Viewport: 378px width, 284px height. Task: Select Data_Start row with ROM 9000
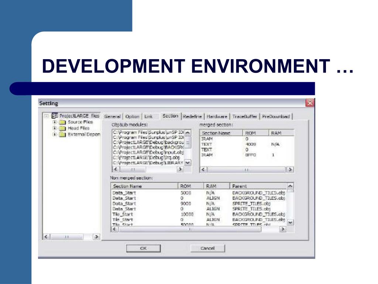tap(199, 204)
